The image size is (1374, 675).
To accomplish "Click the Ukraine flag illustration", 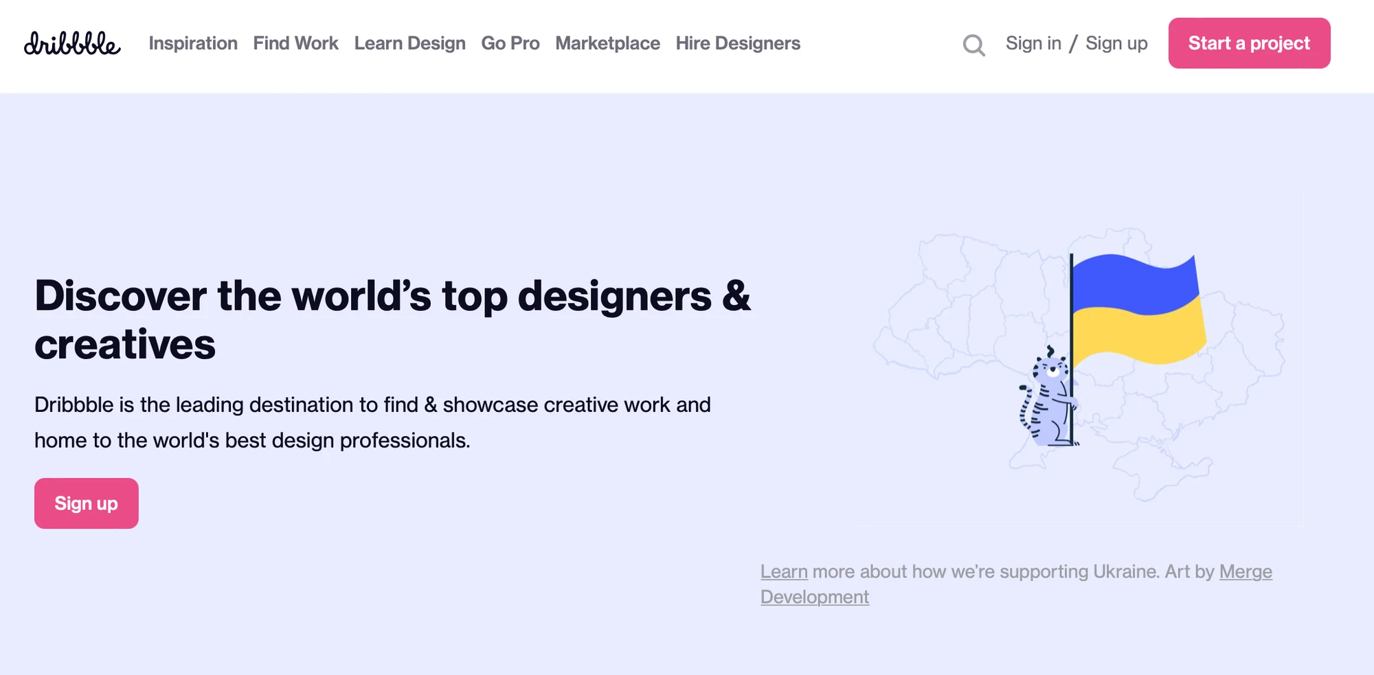I will coord(1138,309).
